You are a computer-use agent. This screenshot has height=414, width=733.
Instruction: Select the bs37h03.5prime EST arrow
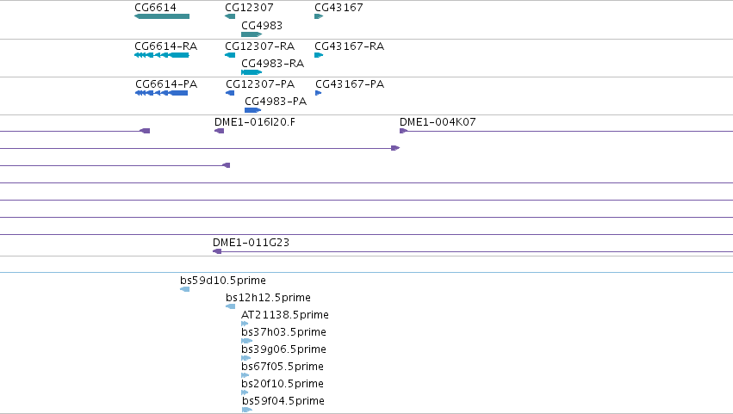coord(246,341)
